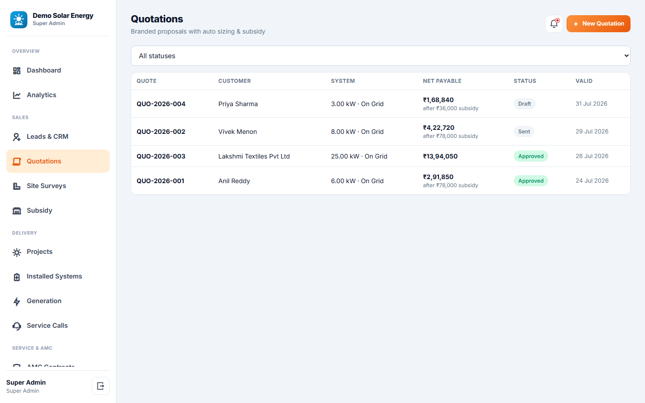The width and height of the screenshot is (645, 403).
Task: Click the 3.00 kW · On Grid system cell
Action: pos(357,104)
